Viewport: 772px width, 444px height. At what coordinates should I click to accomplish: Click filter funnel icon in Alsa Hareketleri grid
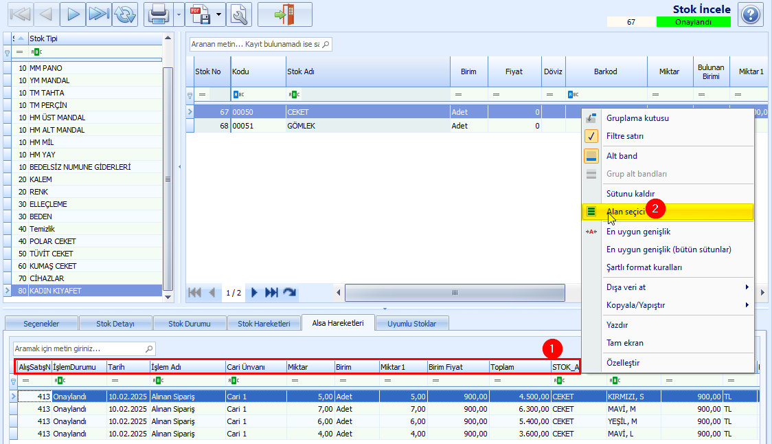click(x=13, y=381)
